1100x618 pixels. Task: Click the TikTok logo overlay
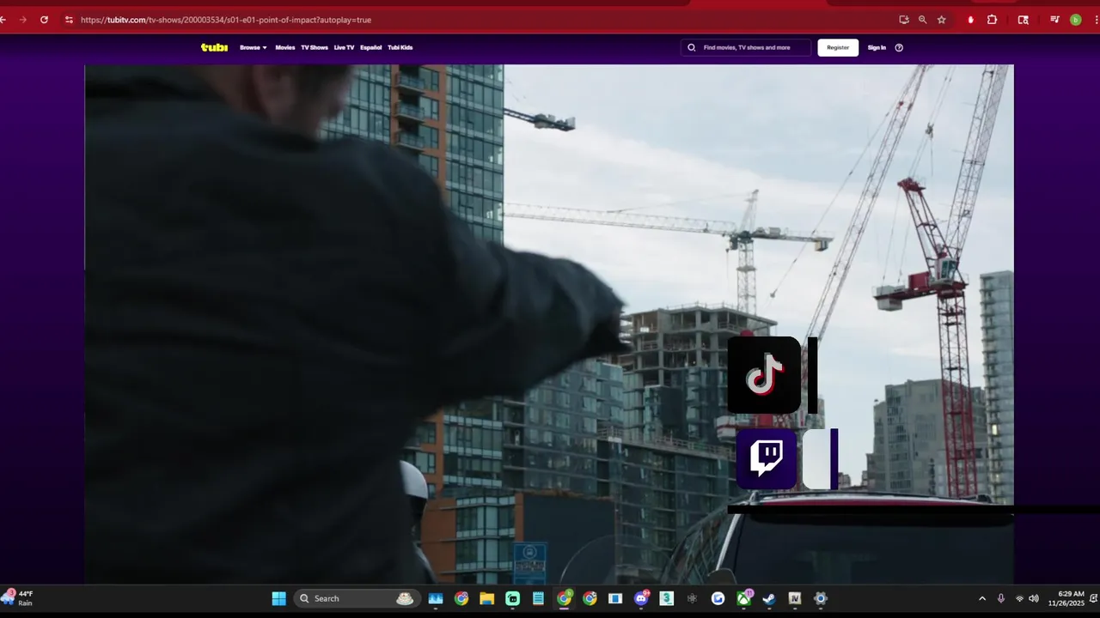(764, 375)
